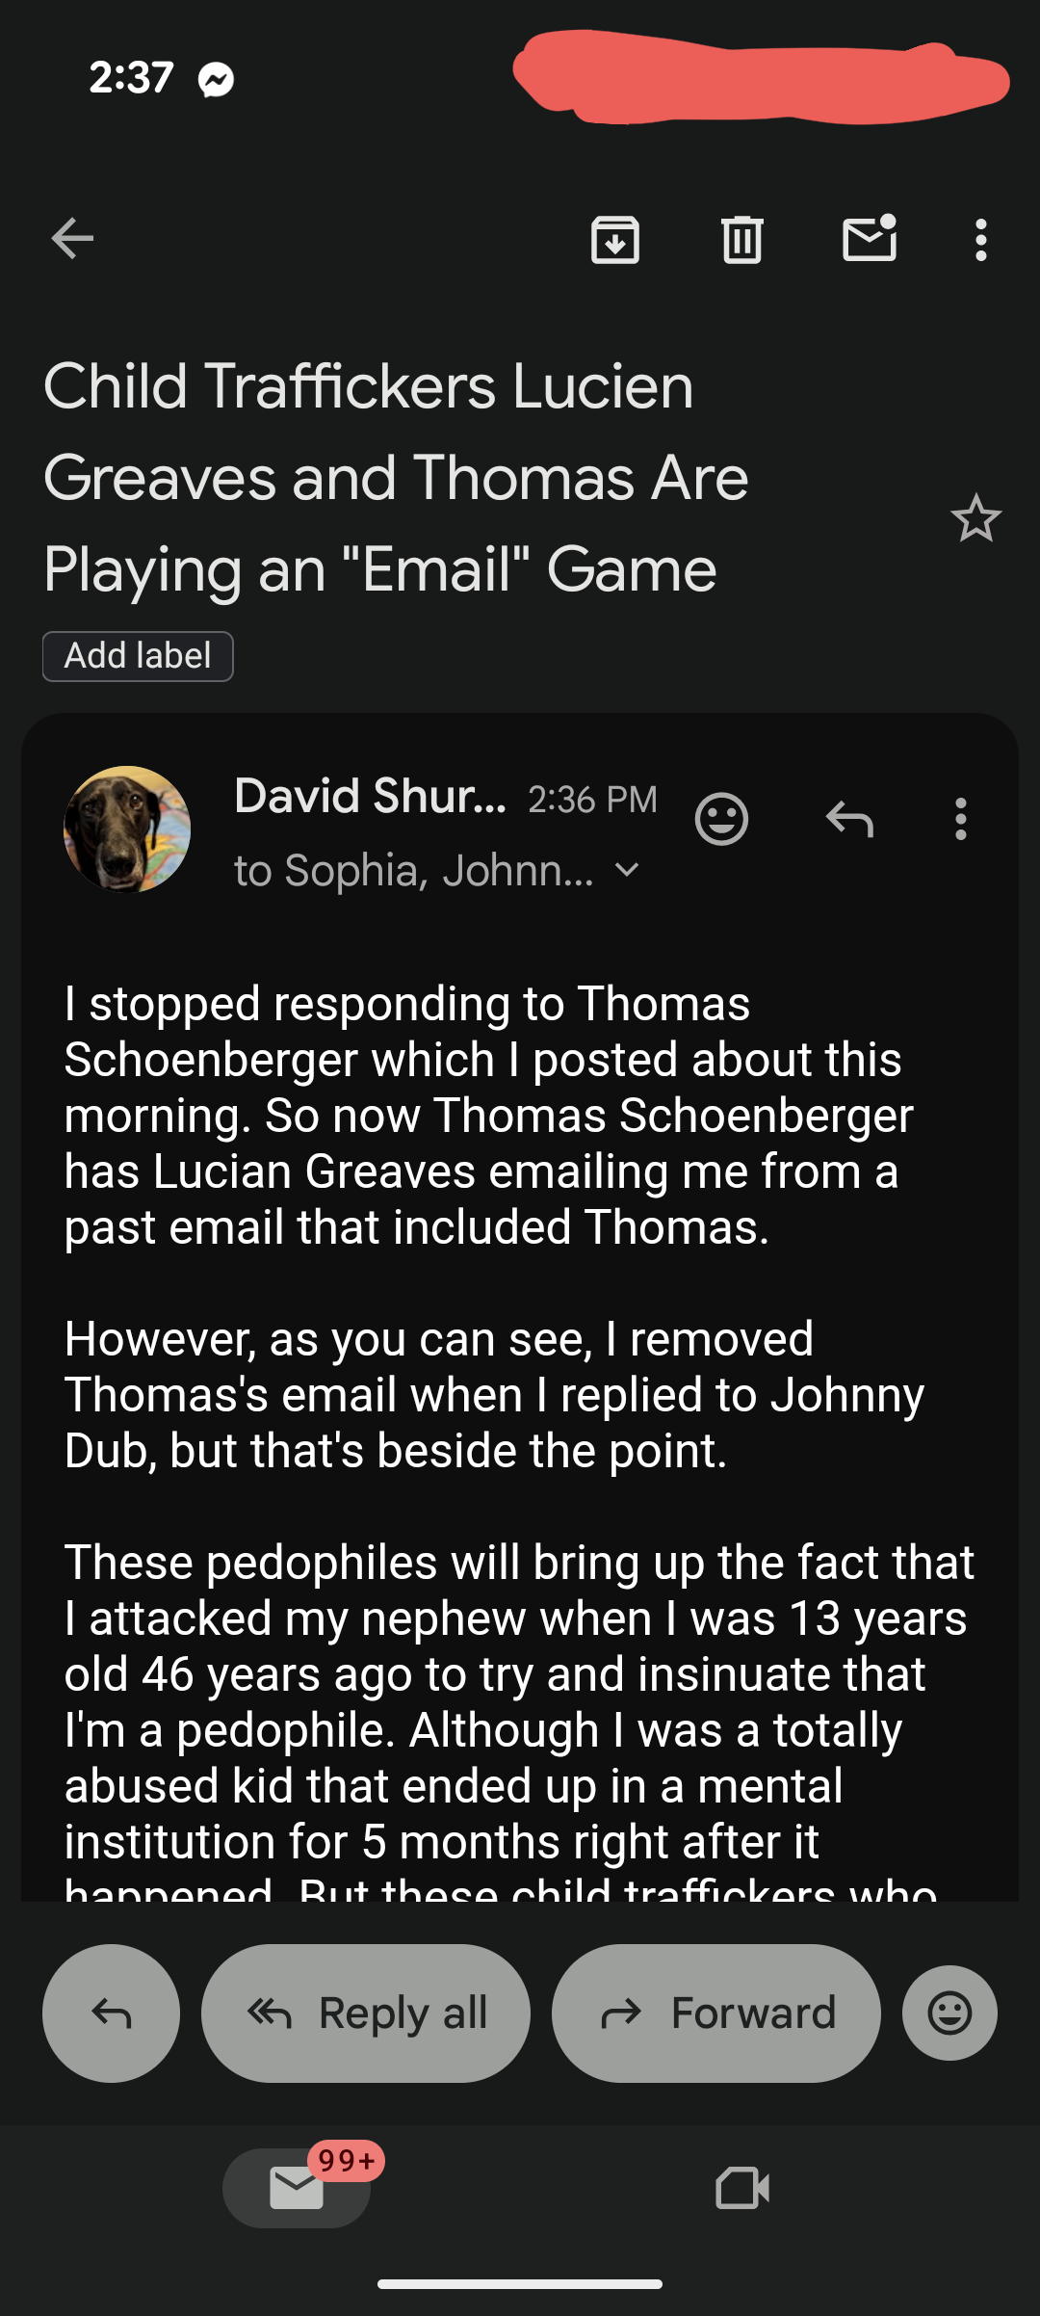Tap the sender name David Shur...

click(x=370, y=796)
